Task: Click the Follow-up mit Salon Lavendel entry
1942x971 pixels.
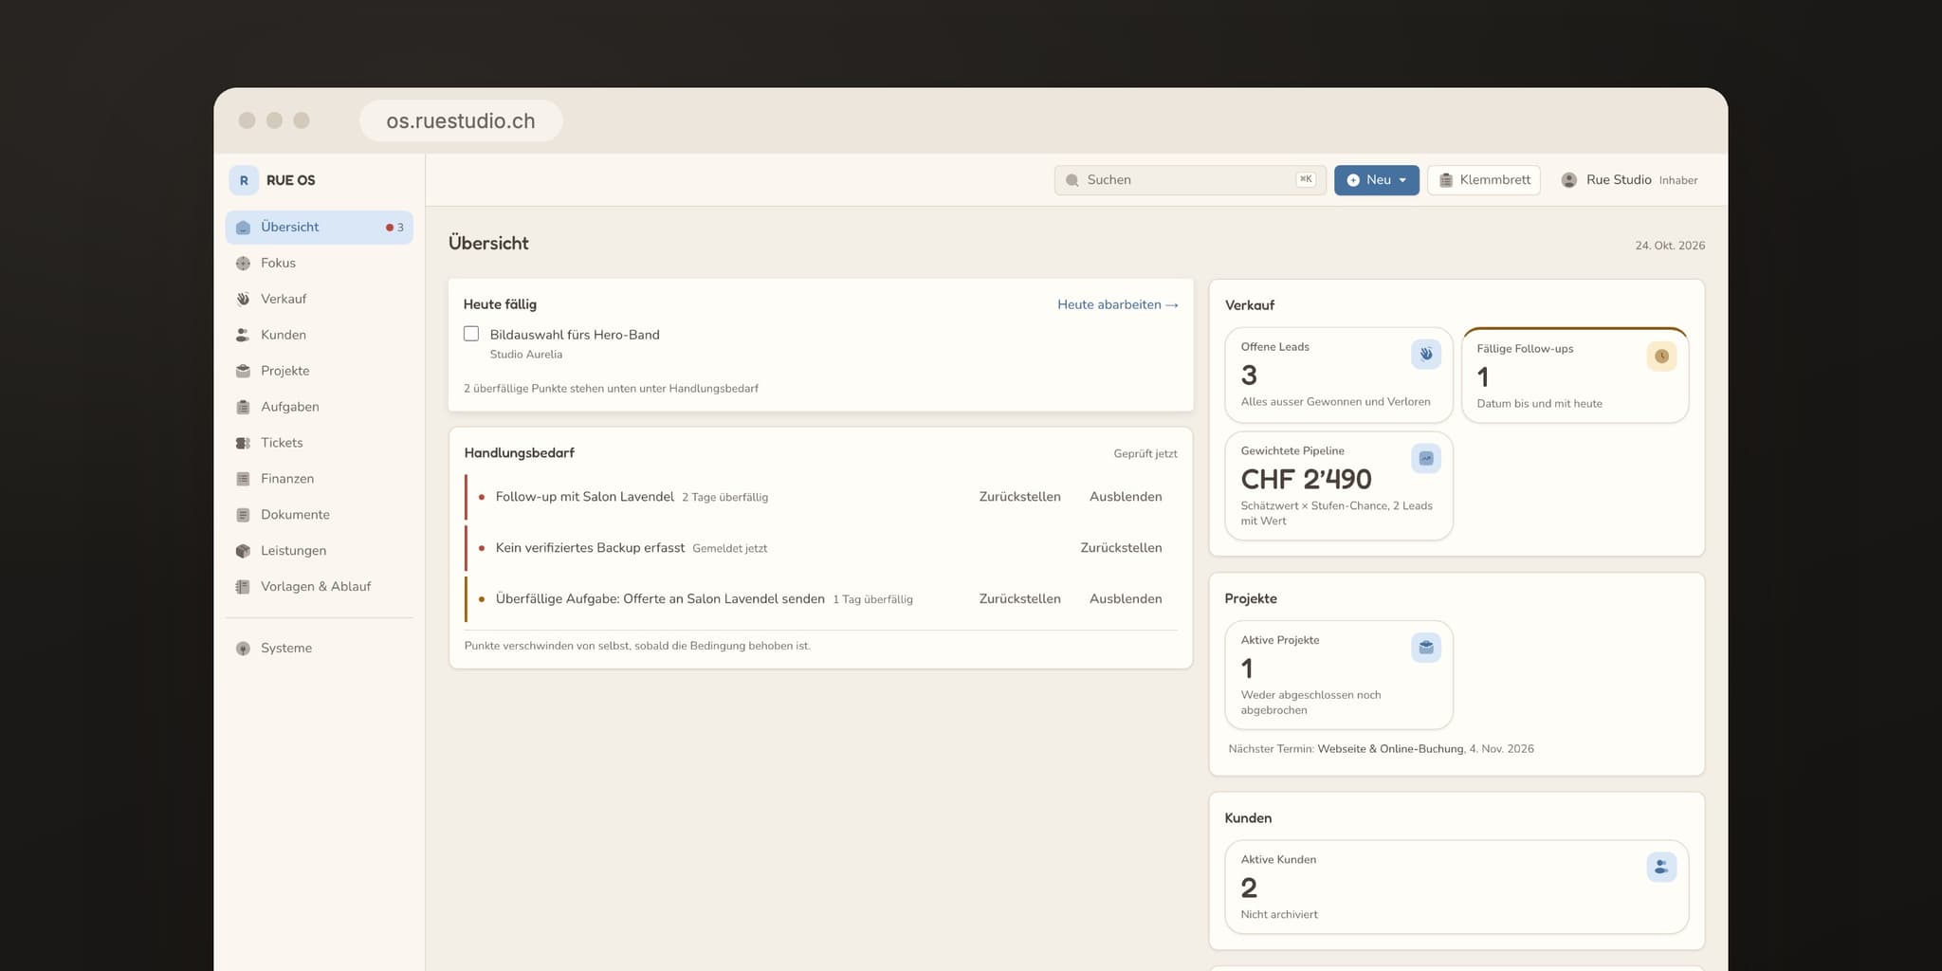Action: (584, 497)
